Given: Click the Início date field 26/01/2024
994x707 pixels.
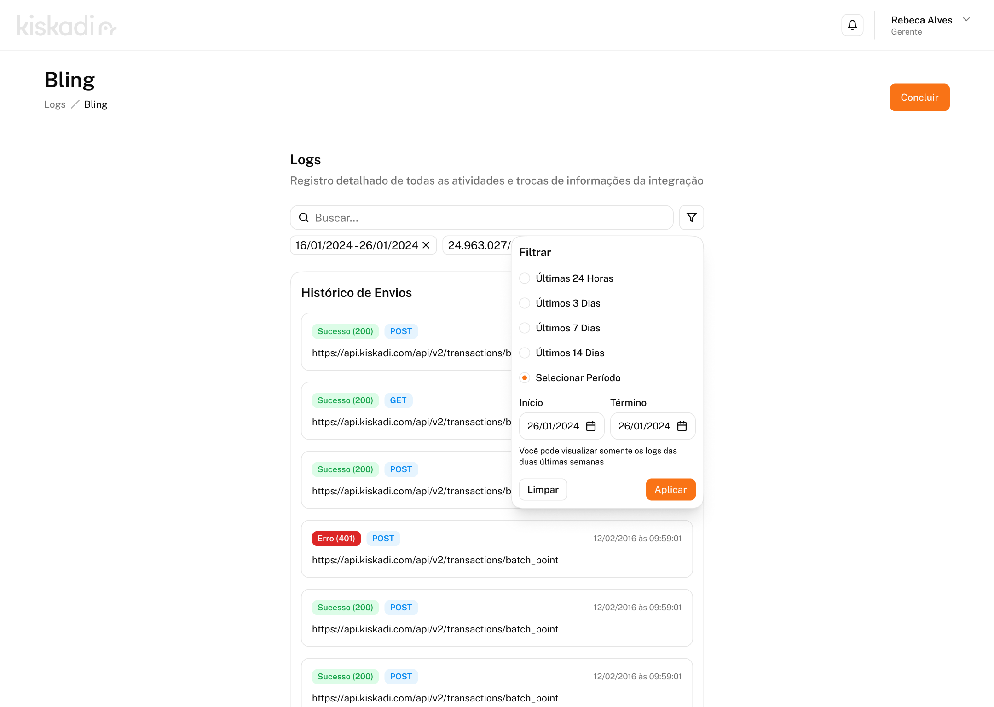Looking at the screenshot, I should pyautogui.click(x=561, y=426).
